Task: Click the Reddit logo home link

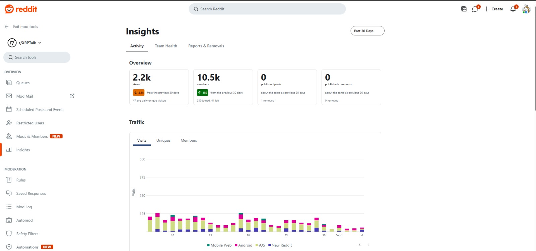Action: (21, 9)
